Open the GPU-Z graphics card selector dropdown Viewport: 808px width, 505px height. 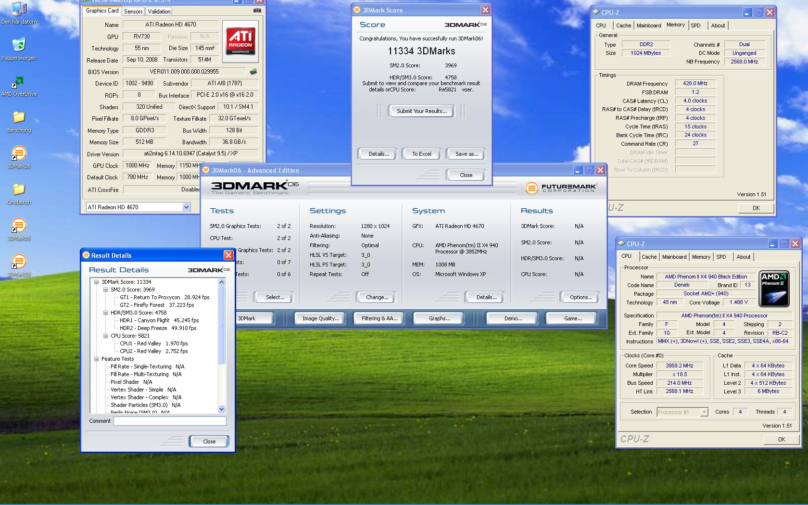186,207
